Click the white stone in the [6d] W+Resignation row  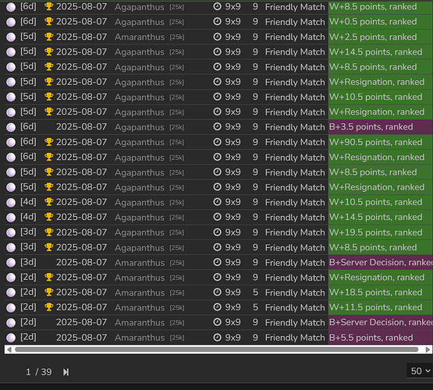point(11,158)
